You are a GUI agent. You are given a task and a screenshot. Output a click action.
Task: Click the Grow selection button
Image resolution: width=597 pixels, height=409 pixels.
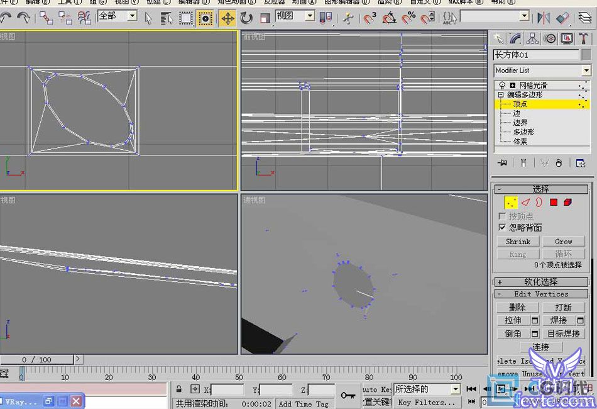click(x=564, y=241)
